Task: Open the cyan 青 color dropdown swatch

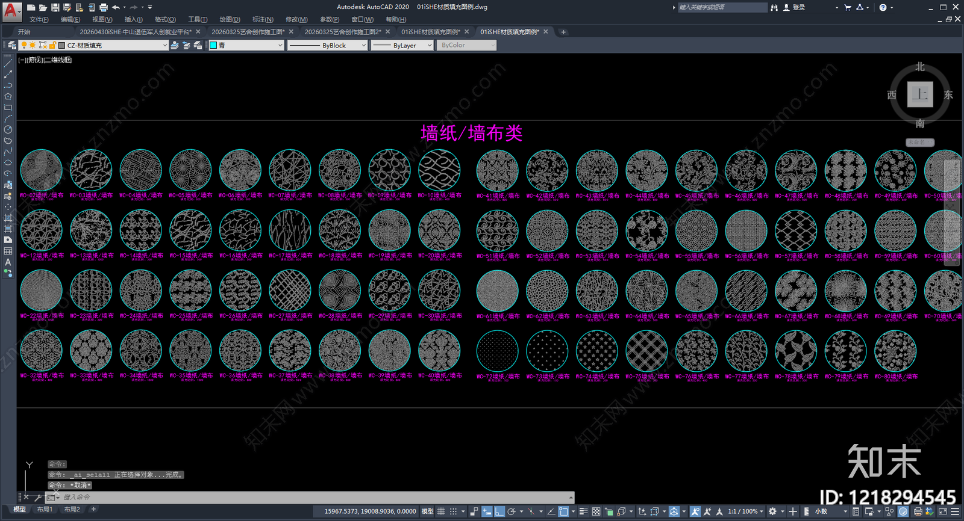Action: (246, 45)
